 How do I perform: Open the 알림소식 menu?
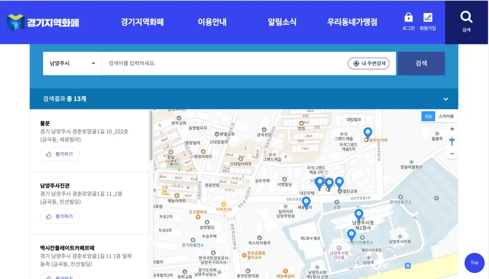[x=282, y=22]
